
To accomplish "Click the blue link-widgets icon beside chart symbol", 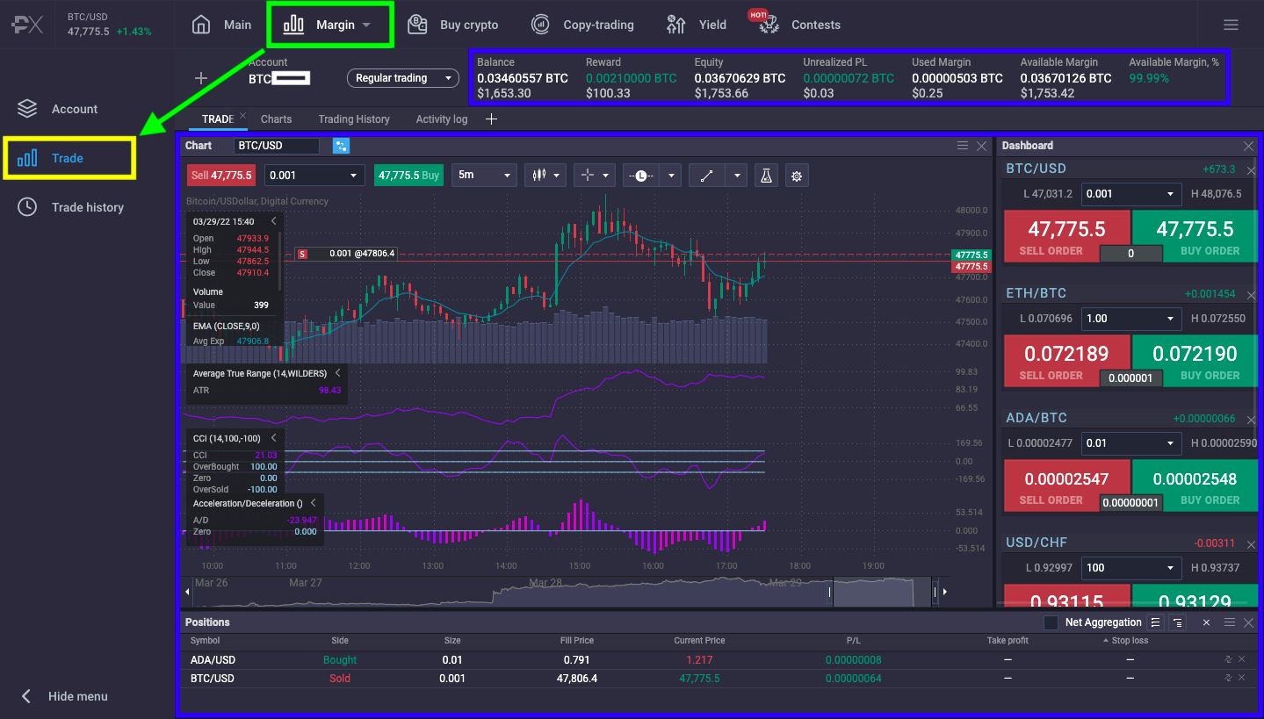I will pyautogui.click(x=342, y=146).
